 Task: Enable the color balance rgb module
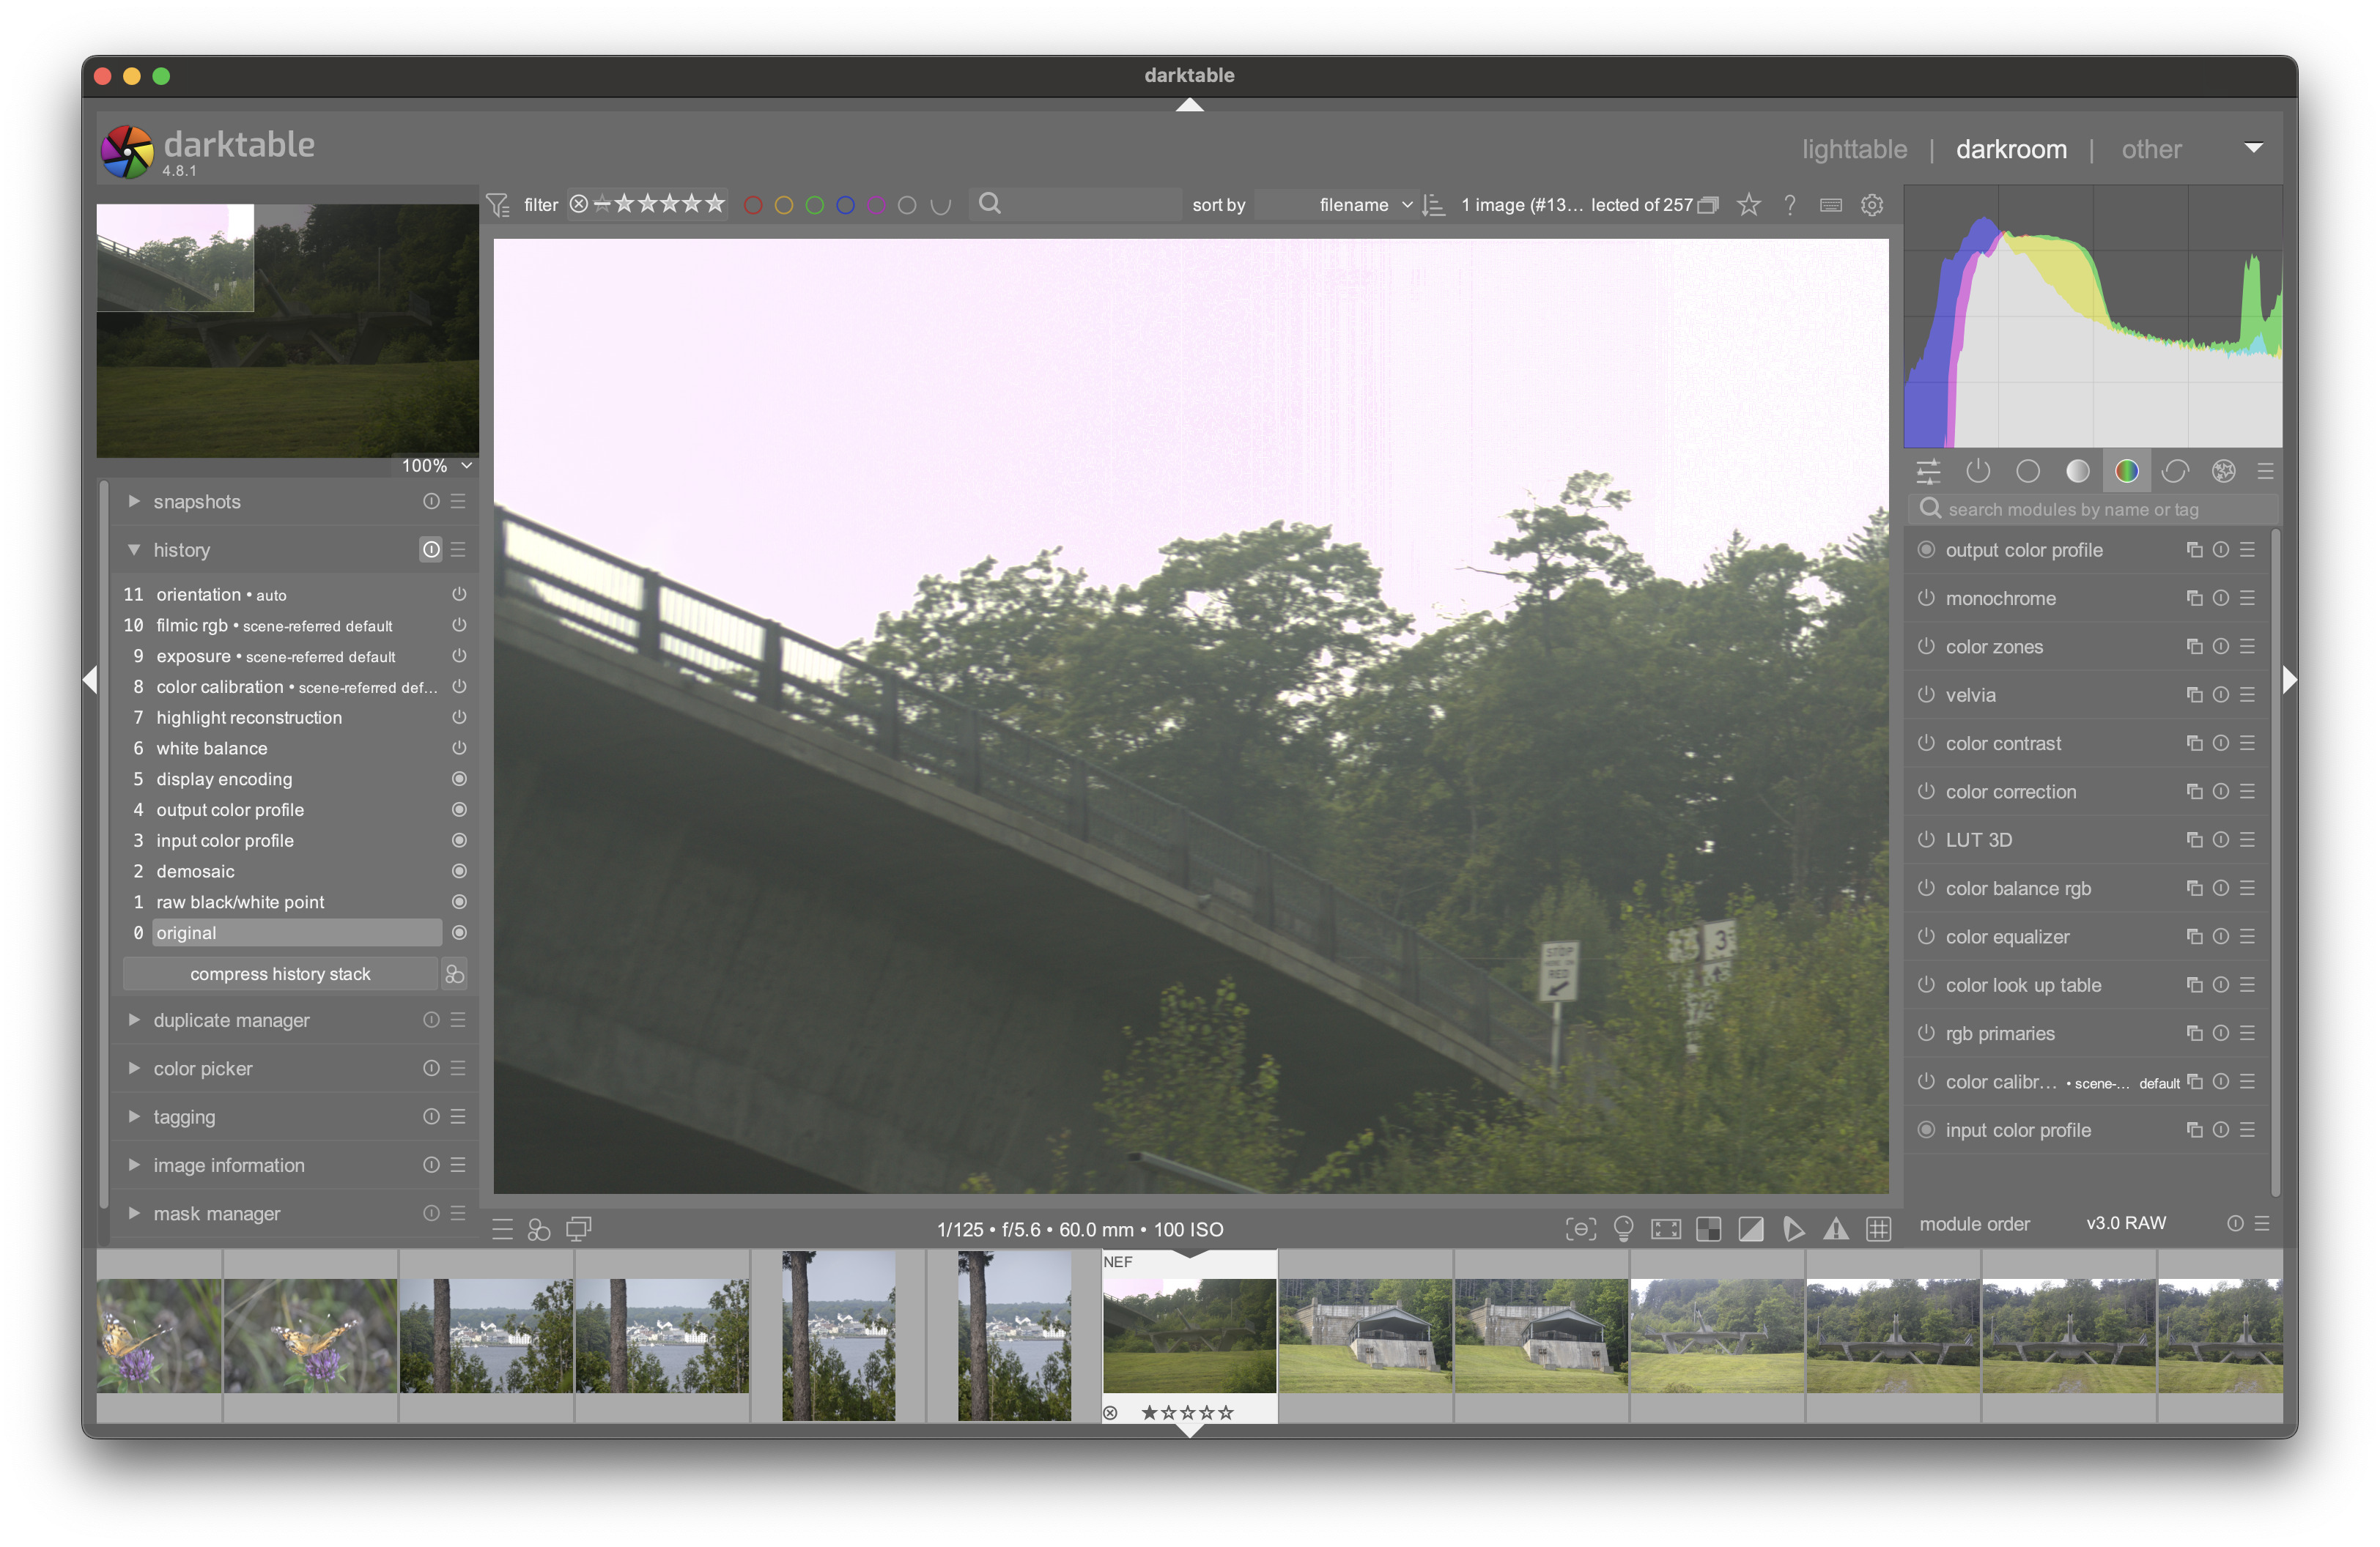coord(1925,888)
